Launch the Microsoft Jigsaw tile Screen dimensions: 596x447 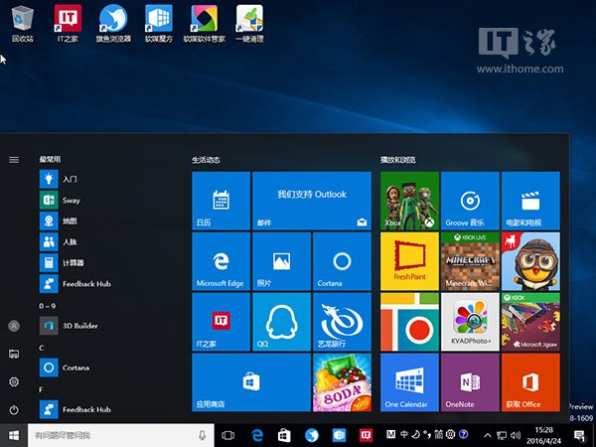(530, 322)
